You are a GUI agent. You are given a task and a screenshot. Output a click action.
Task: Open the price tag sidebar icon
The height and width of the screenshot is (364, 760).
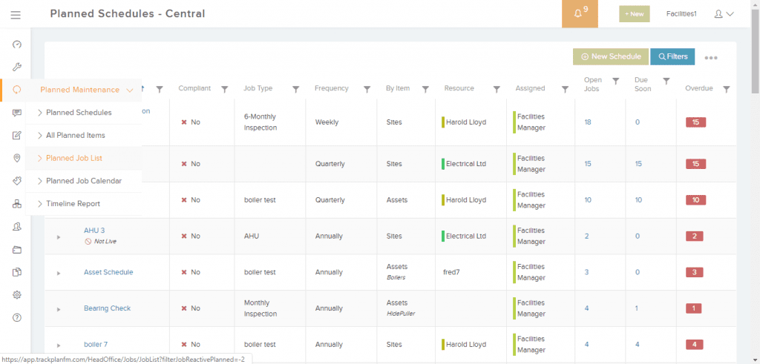point(17,181)
